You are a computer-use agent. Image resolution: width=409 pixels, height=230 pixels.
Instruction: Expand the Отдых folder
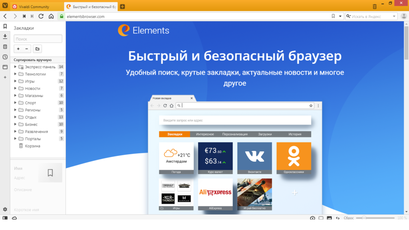(x=15, y=117)
